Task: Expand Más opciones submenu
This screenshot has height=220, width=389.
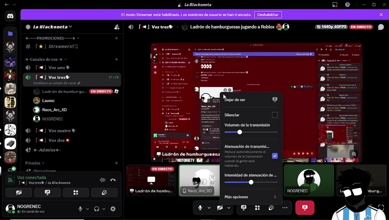Action: pyautogui.click(x=250, y=197)
